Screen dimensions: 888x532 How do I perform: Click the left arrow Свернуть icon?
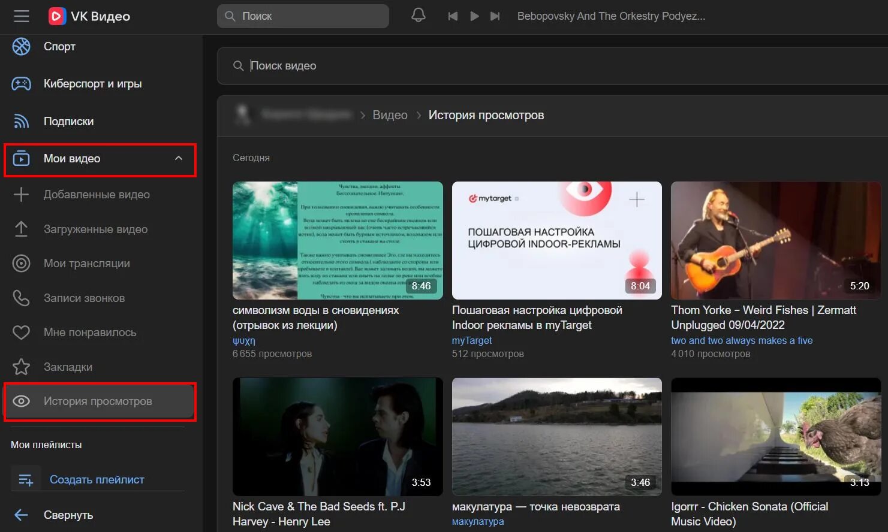pos(22,515)
